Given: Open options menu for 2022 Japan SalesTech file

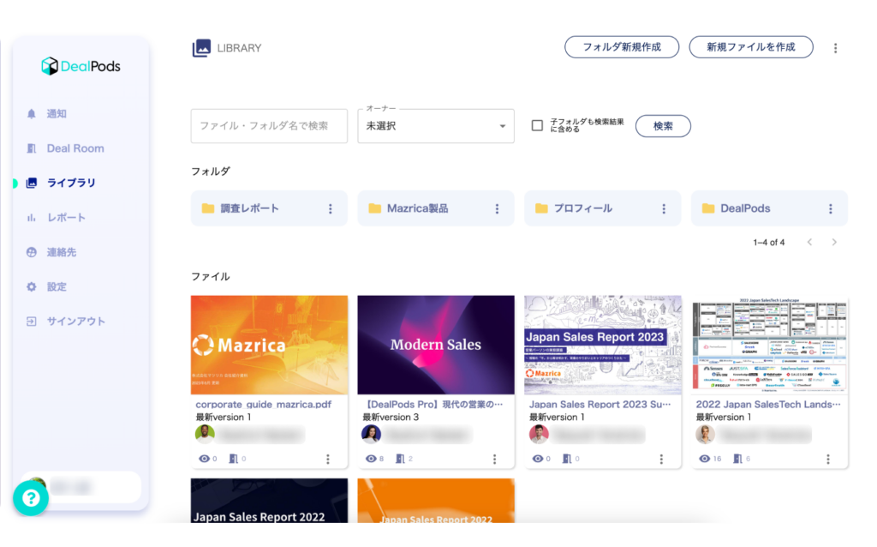Looking at the screenshot, I should click(x=828, y=460).
